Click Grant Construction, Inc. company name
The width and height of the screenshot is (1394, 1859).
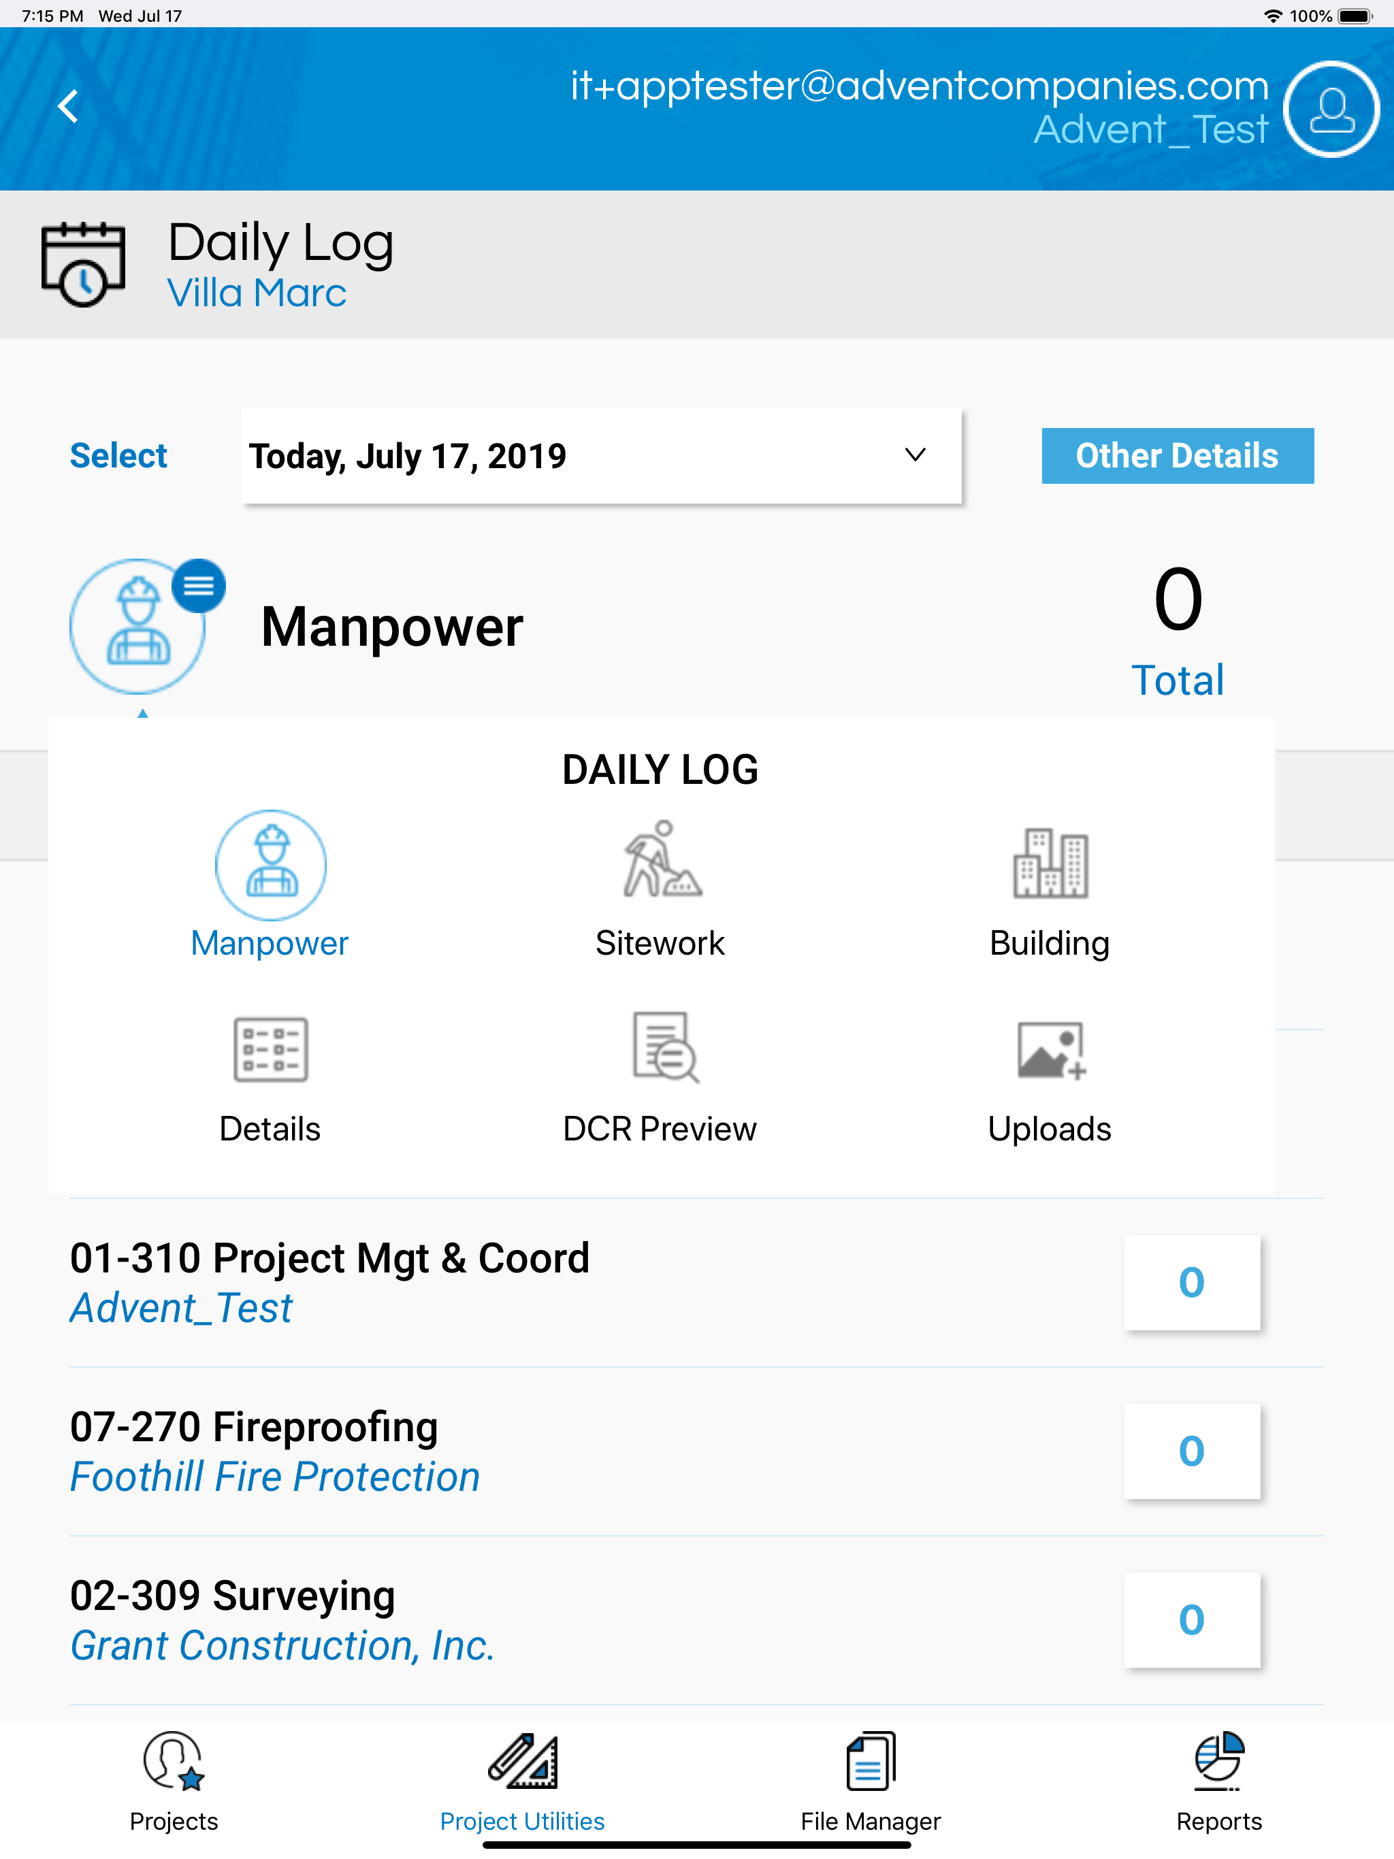(x=282, y=1645)
